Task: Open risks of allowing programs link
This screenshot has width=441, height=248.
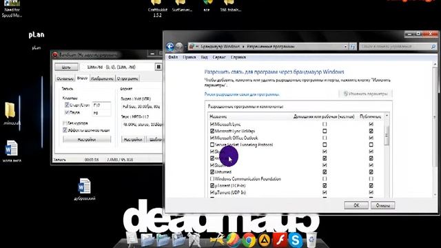Action: 242,94
